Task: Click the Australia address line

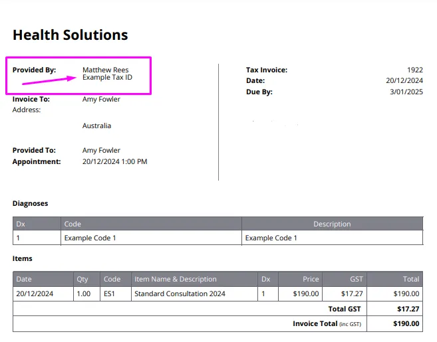Action: [96, 126]
